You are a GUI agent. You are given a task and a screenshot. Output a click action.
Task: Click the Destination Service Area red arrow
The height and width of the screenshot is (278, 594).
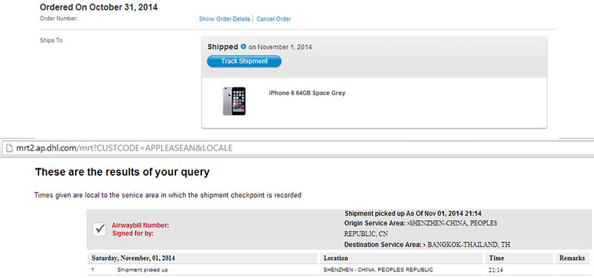tap(424, 245)
